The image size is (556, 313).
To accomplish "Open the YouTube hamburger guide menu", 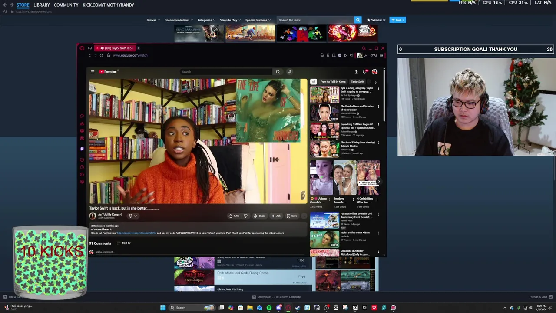I will pos(93,72).
